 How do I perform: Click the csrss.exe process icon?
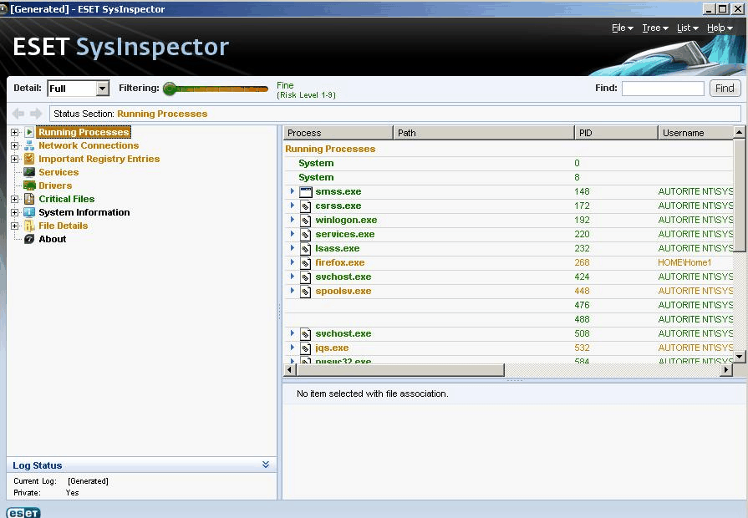pyautogui.click(x=306, y=206)
